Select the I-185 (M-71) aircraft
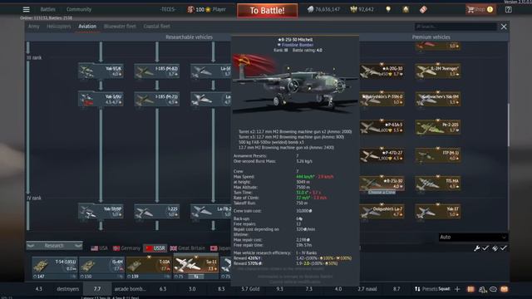The height and width of the screenshot is (299, 532). [157, 99]
